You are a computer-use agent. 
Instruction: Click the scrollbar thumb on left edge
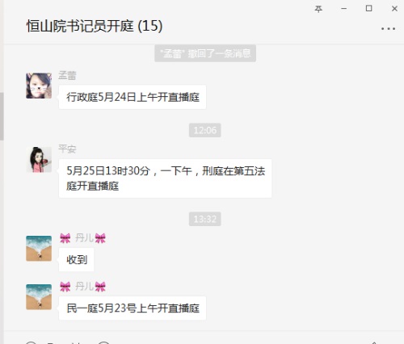click(x=2, y=115)
